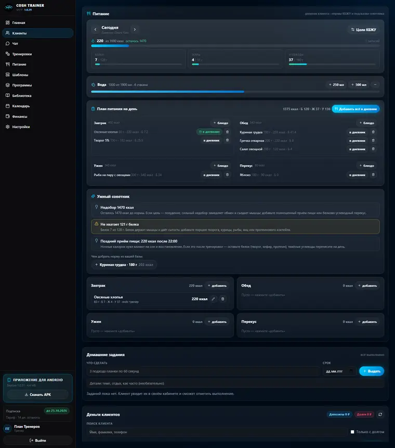Click the Недобор 1470 ккал tip
Image resolution: width=395 pixels, height=448 pixels.
235,210
